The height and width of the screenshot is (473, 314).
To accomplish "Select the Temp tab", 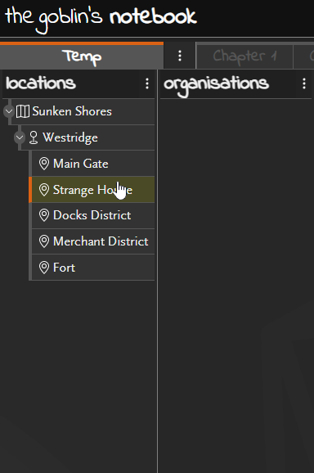I will [x=82, y=56].
